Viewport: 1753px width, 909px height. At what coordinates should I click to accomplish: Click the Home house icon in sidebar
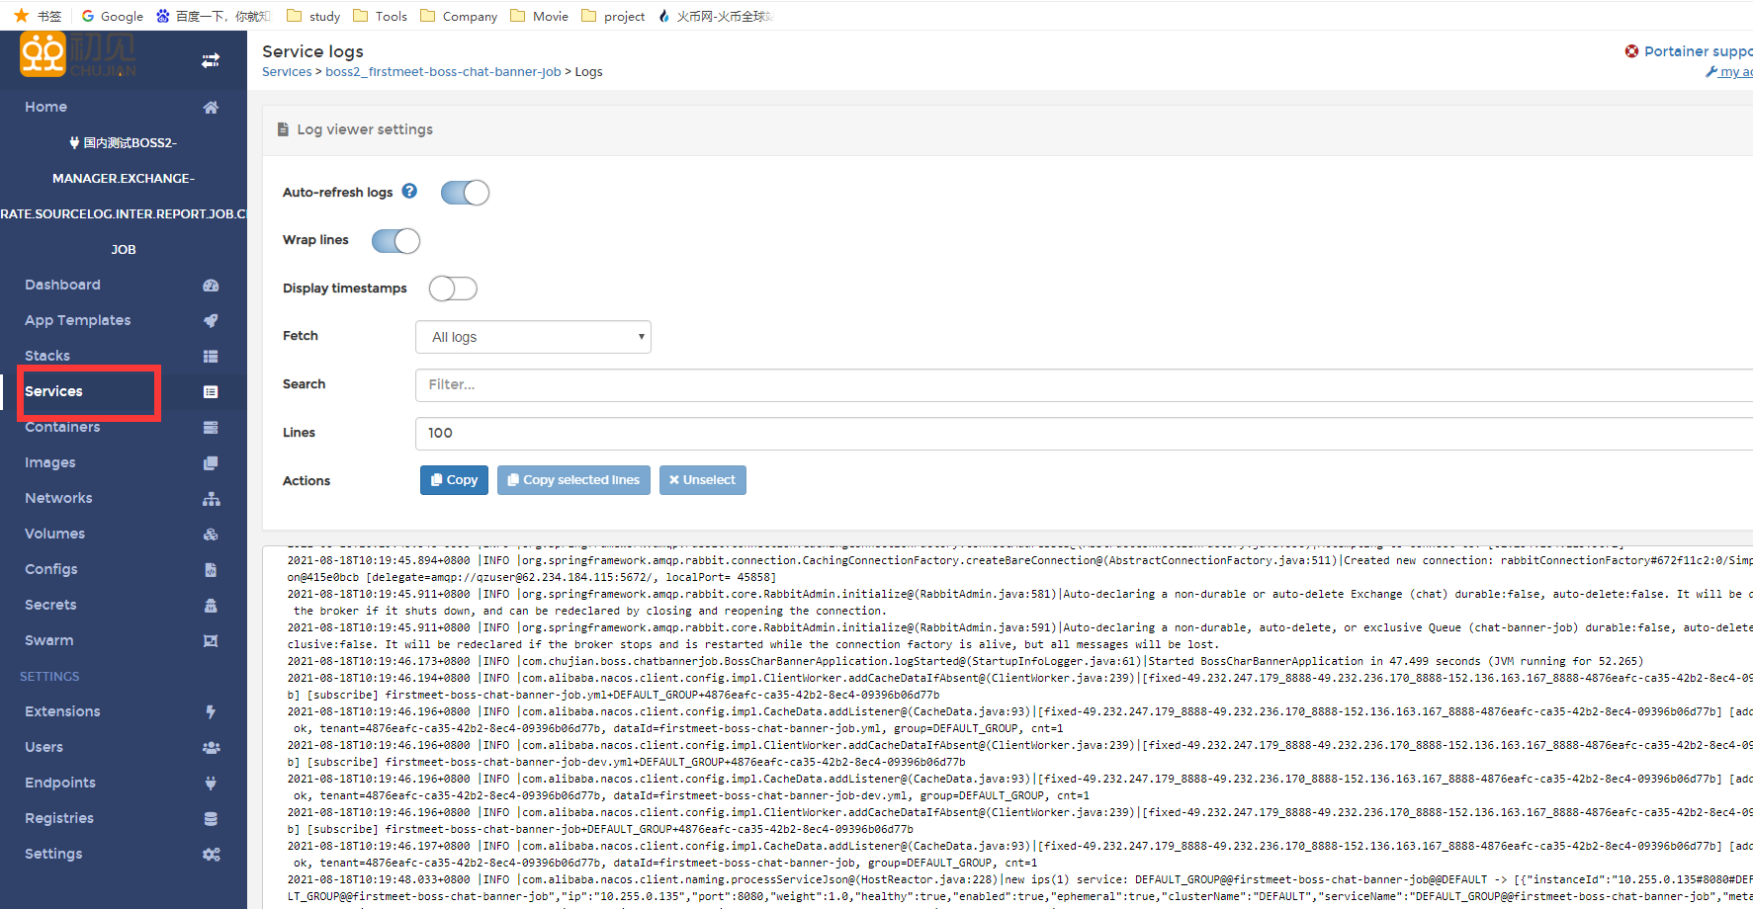211,107
